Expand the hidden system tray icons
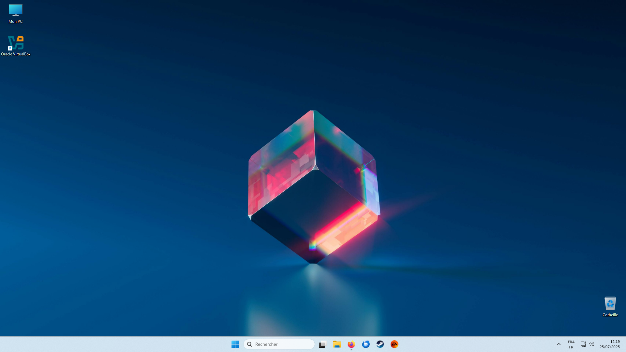The image size is (626, 352). tap(559, 344)
